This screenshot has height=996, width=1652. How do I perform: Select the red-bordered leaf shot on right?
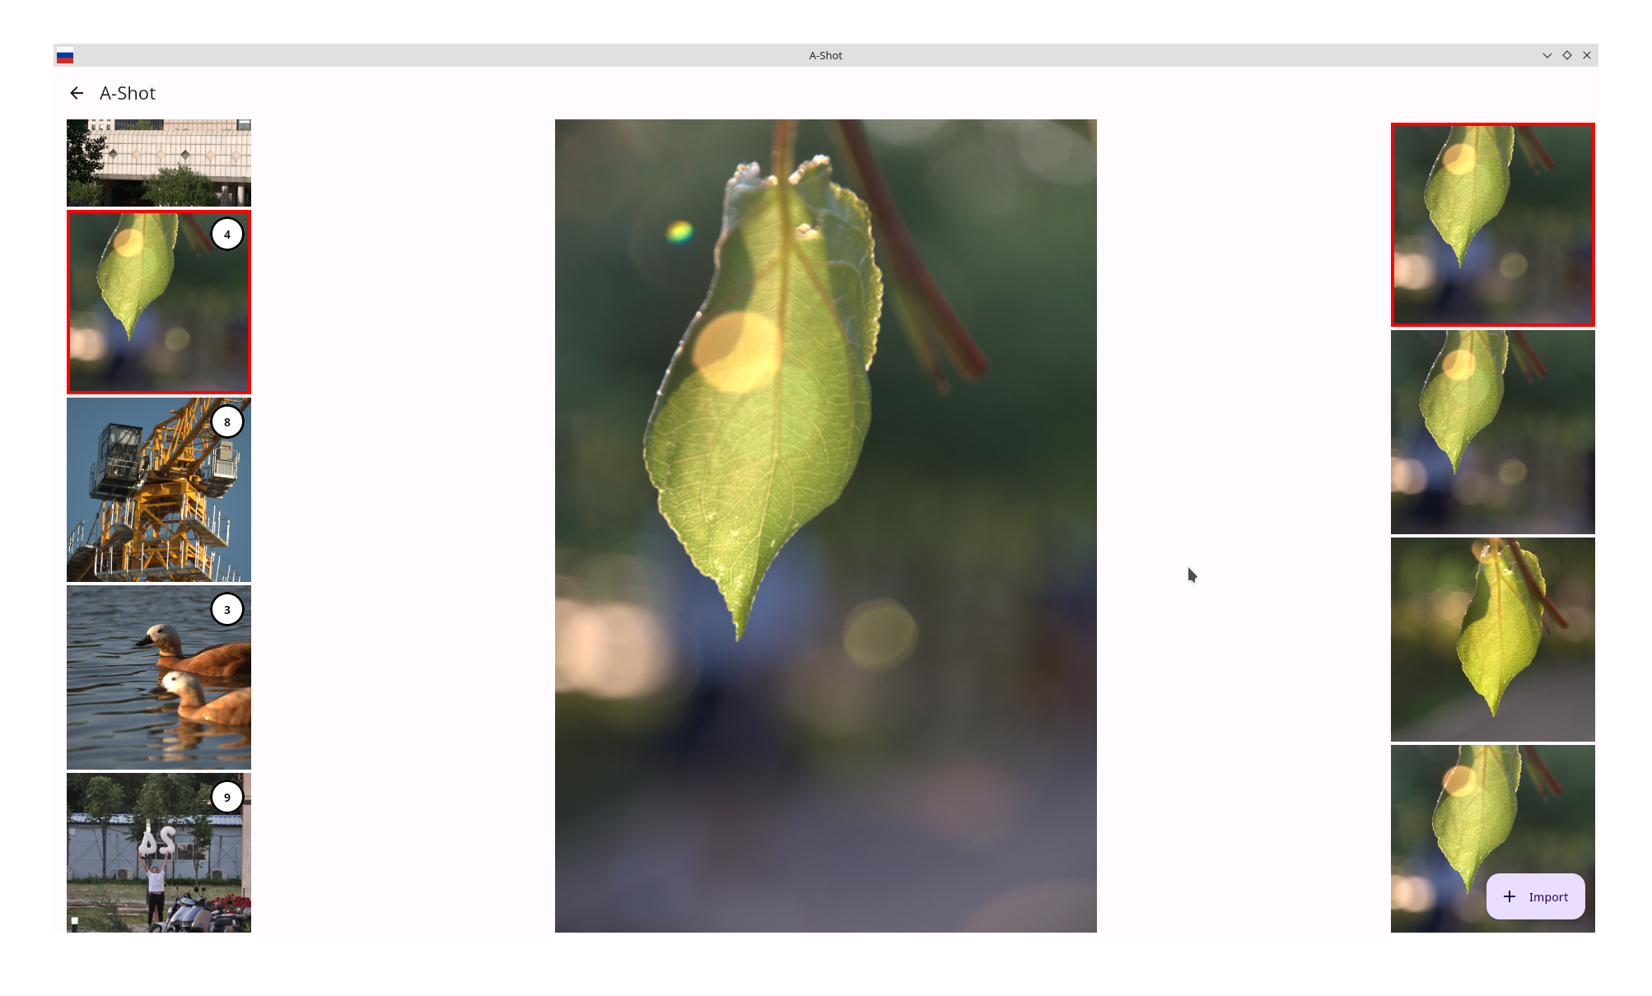[1492, 225]
